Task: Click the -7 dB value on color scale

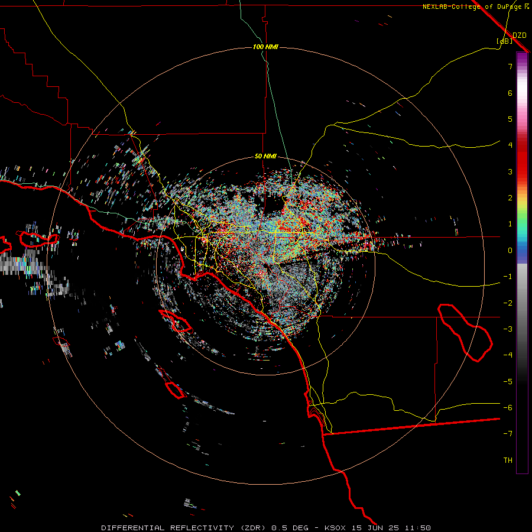Action: (508, 434)
